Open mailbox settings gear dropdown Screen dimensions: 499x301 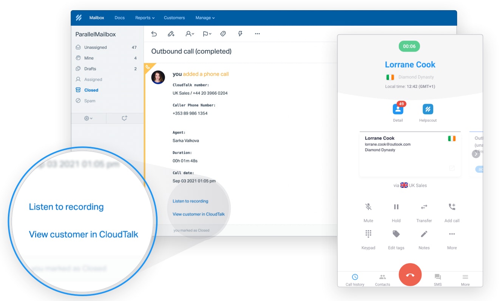point(88,118)
